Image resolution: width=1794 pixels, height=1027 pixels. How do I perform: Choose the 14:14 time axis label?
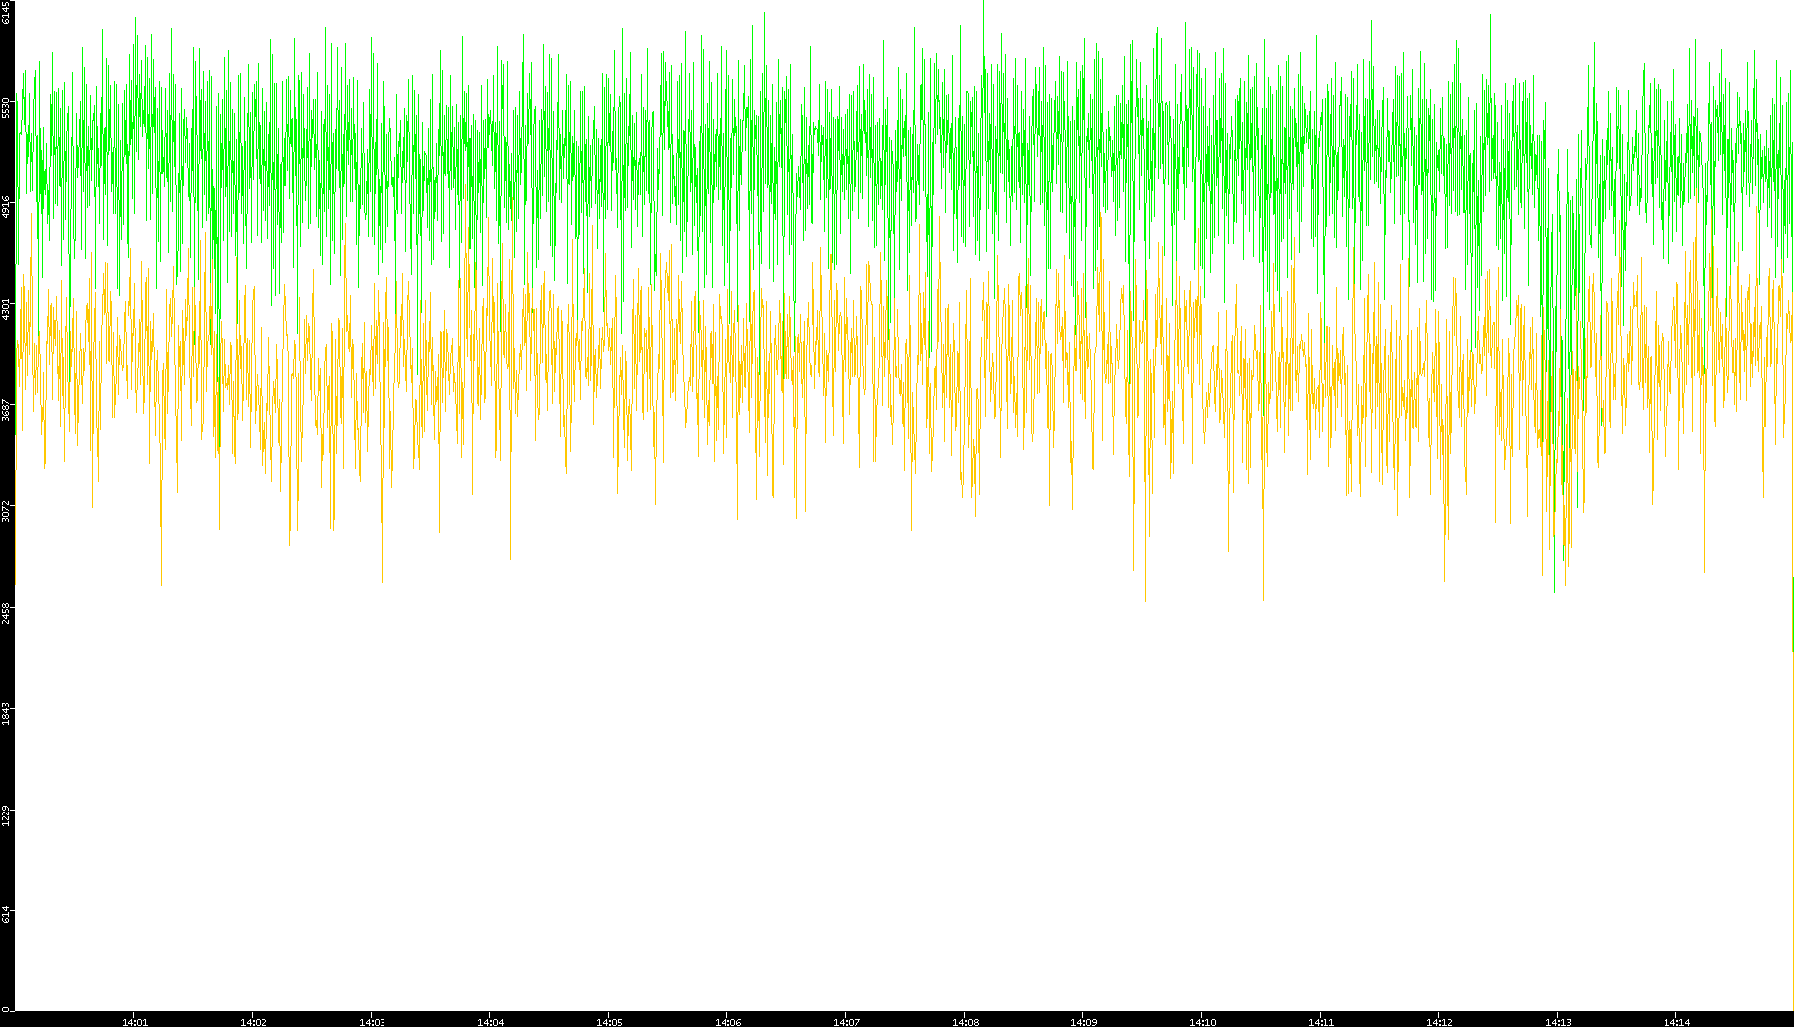[x=1677, y=1021]
